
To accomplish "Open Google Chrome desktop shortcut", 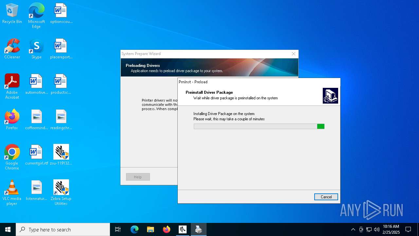I will 12,157.
